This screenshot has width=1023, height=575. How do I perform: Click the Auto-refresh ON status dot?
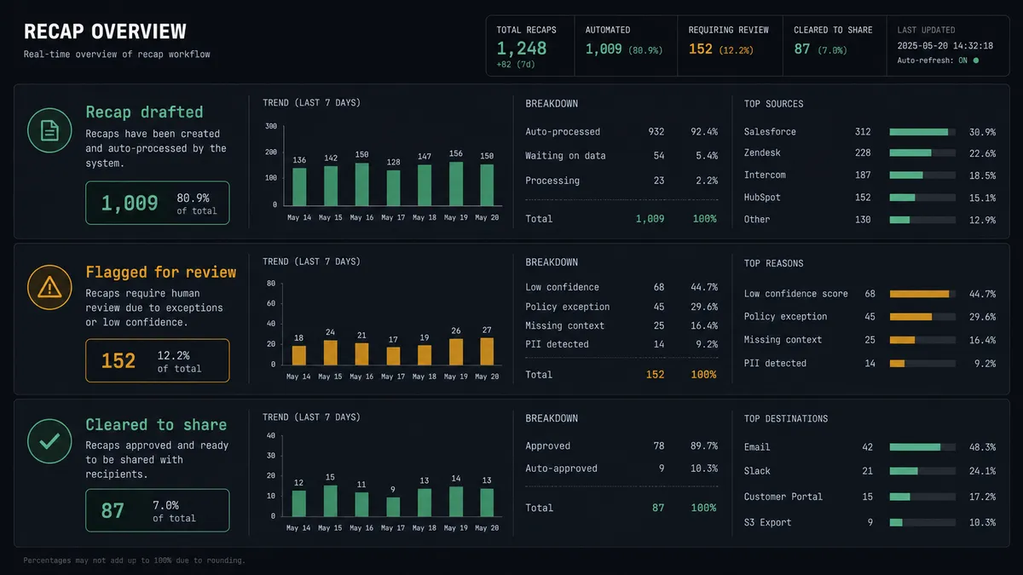click(x=975, y=60)
